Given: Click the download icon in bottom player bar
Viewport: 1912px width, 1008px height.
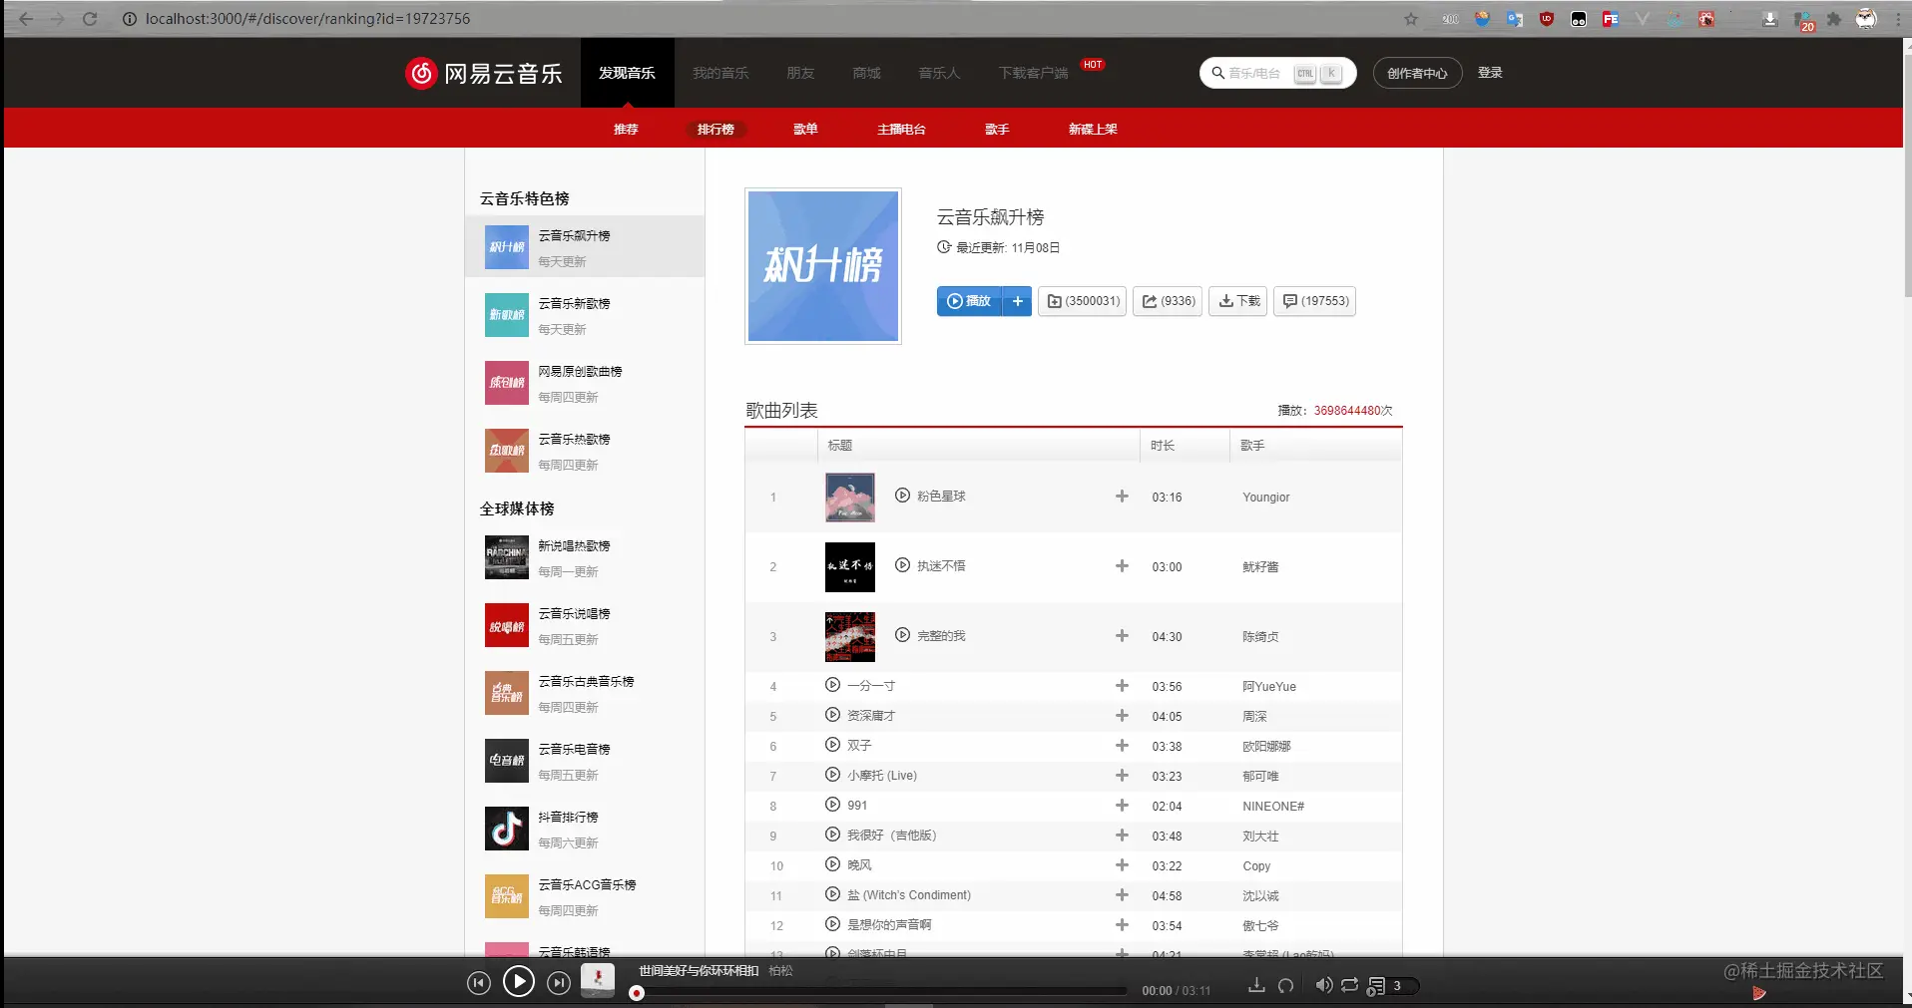Looking at the screenshot, I should tap(1257, 985).
